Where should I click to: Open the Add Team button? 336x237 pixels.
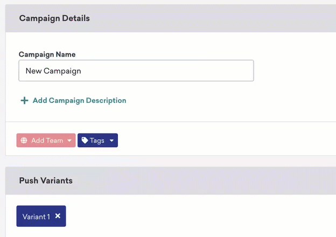pyautogui.click(x=46, y=141)
